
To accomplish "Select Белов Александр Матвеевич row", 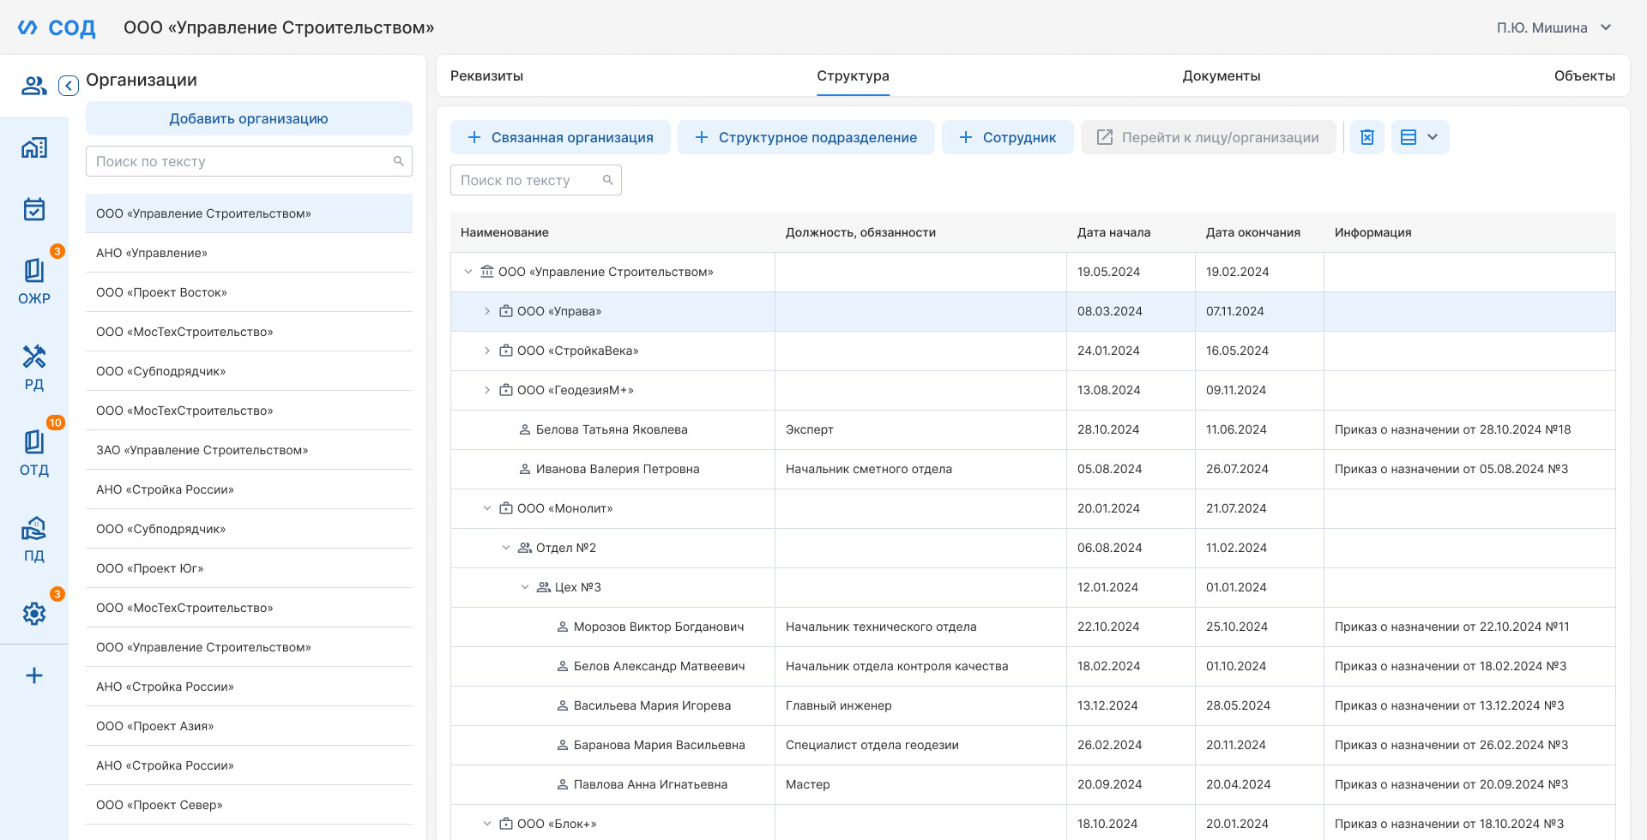I will [x=1033, y=666].
